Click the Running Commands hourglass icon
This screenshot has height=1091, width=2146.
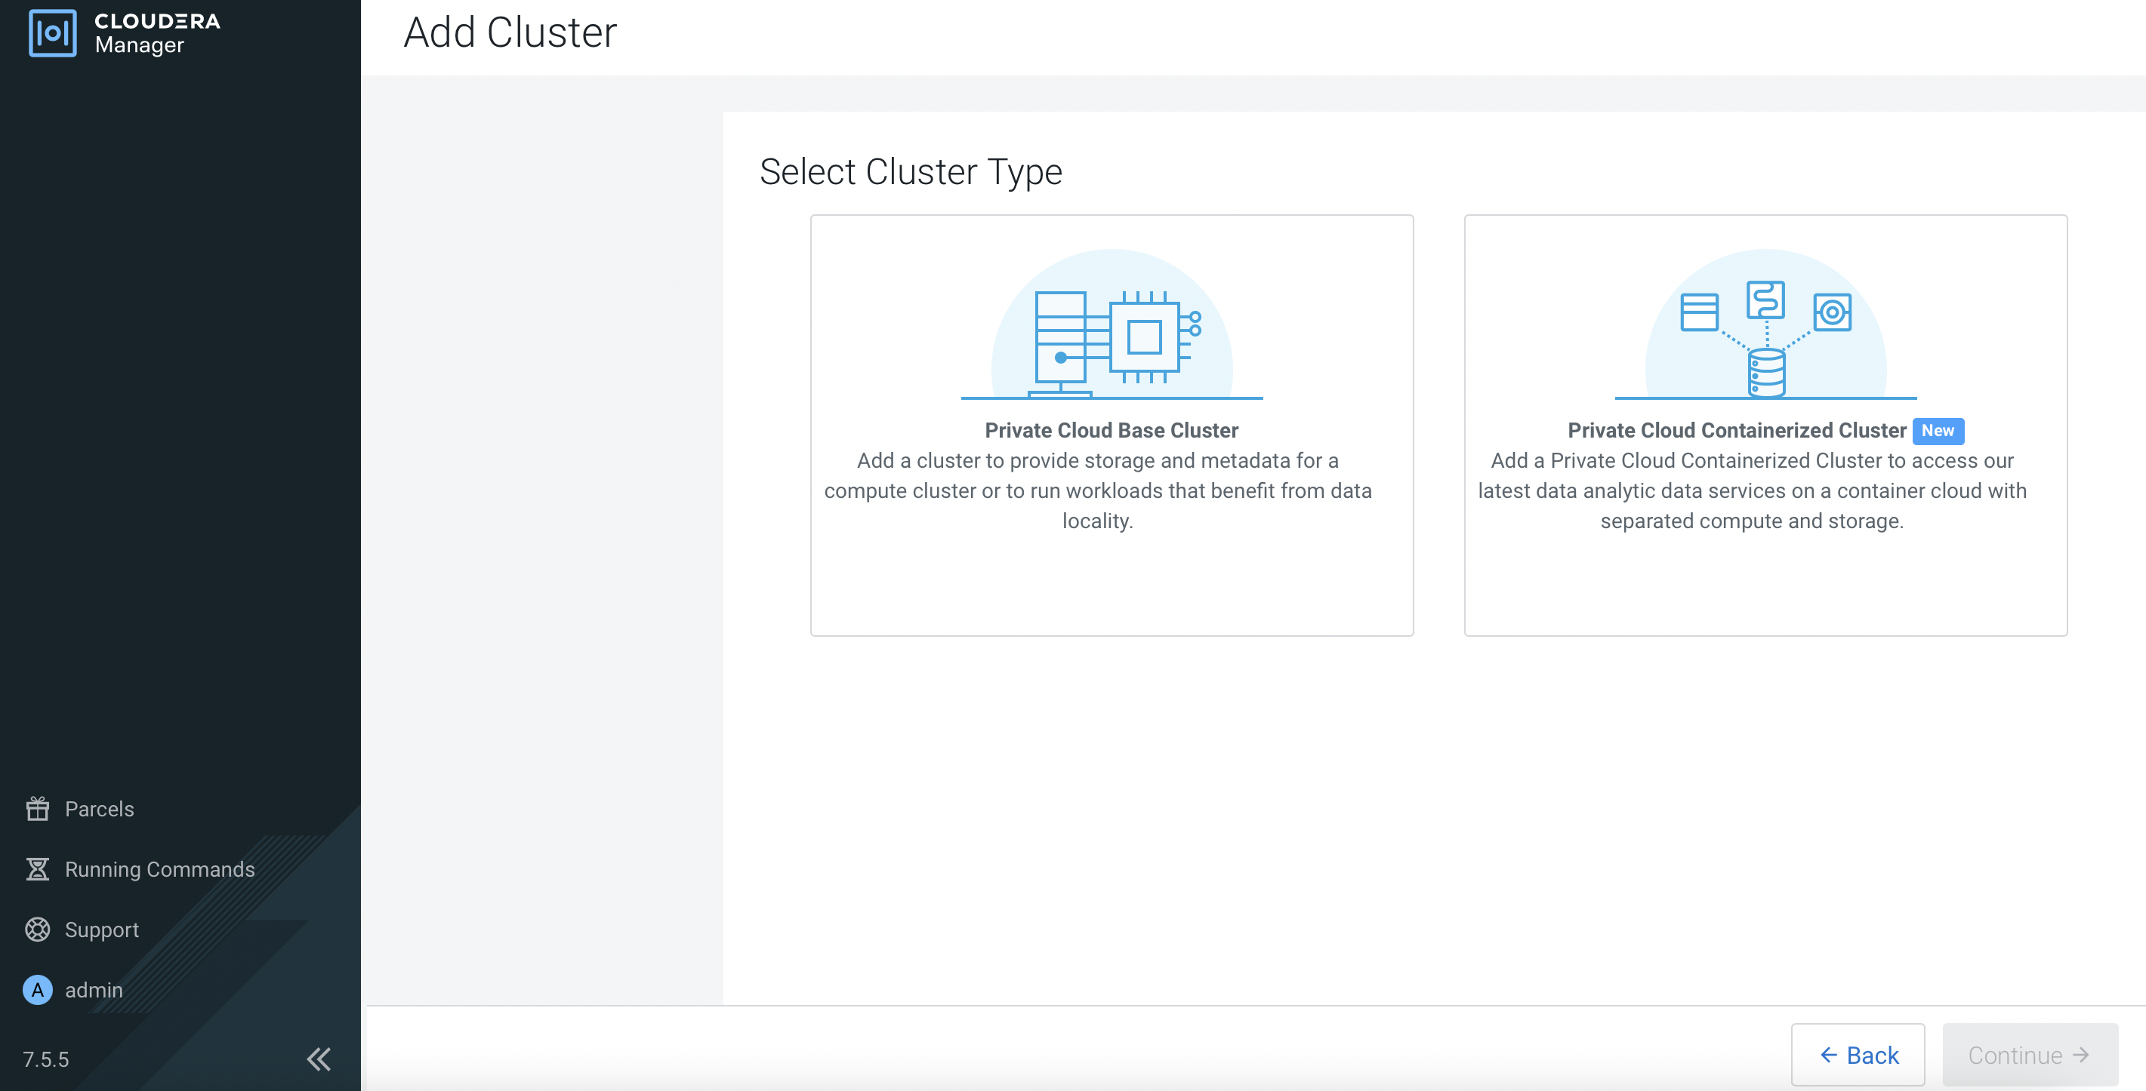pyautogui.click(x=38, y=869)
